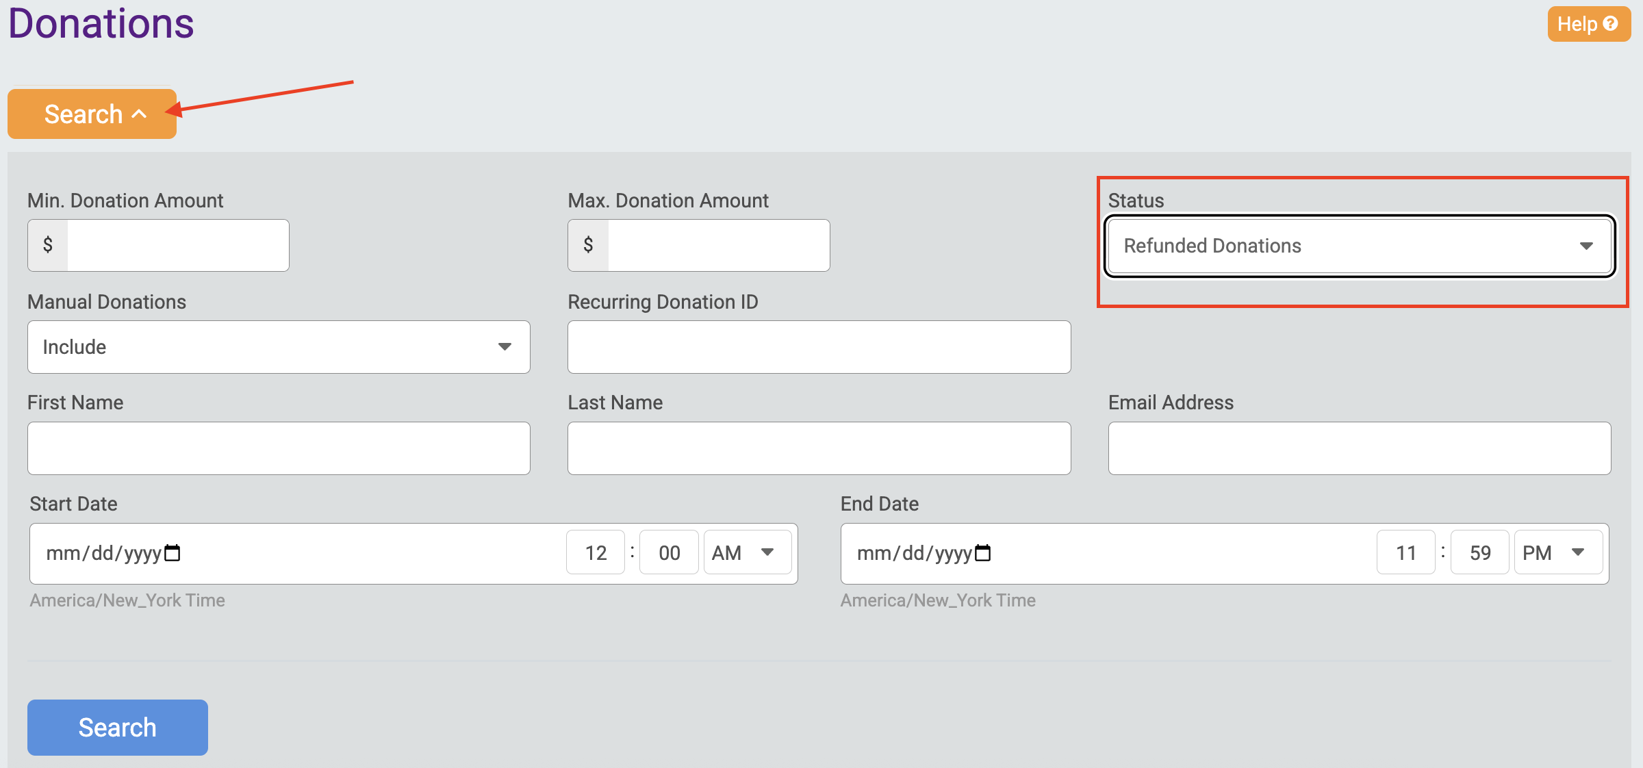Open the Start Date calendar picker icon
1643x768 pixels.
173,552
